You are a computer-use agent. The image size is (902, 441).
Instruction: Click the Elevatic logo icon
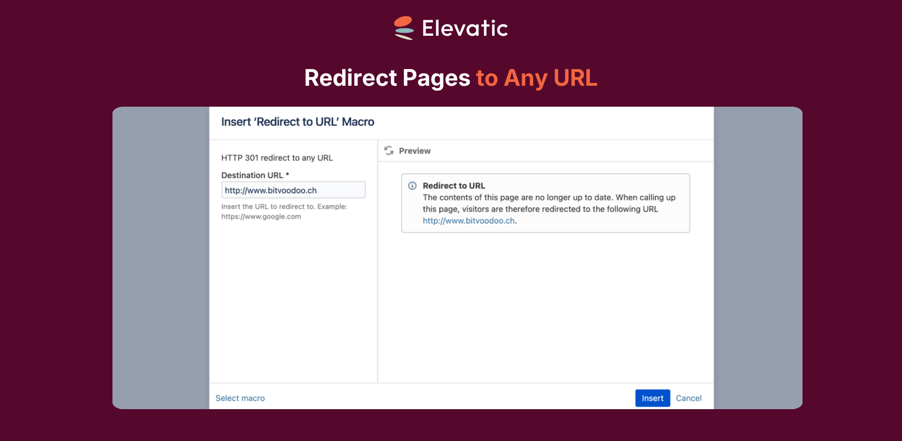pos(404,28)
